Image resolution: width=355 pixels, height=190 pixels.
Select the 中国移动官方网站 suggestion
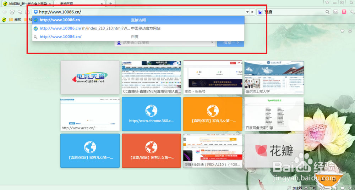[x=138, y=28]
